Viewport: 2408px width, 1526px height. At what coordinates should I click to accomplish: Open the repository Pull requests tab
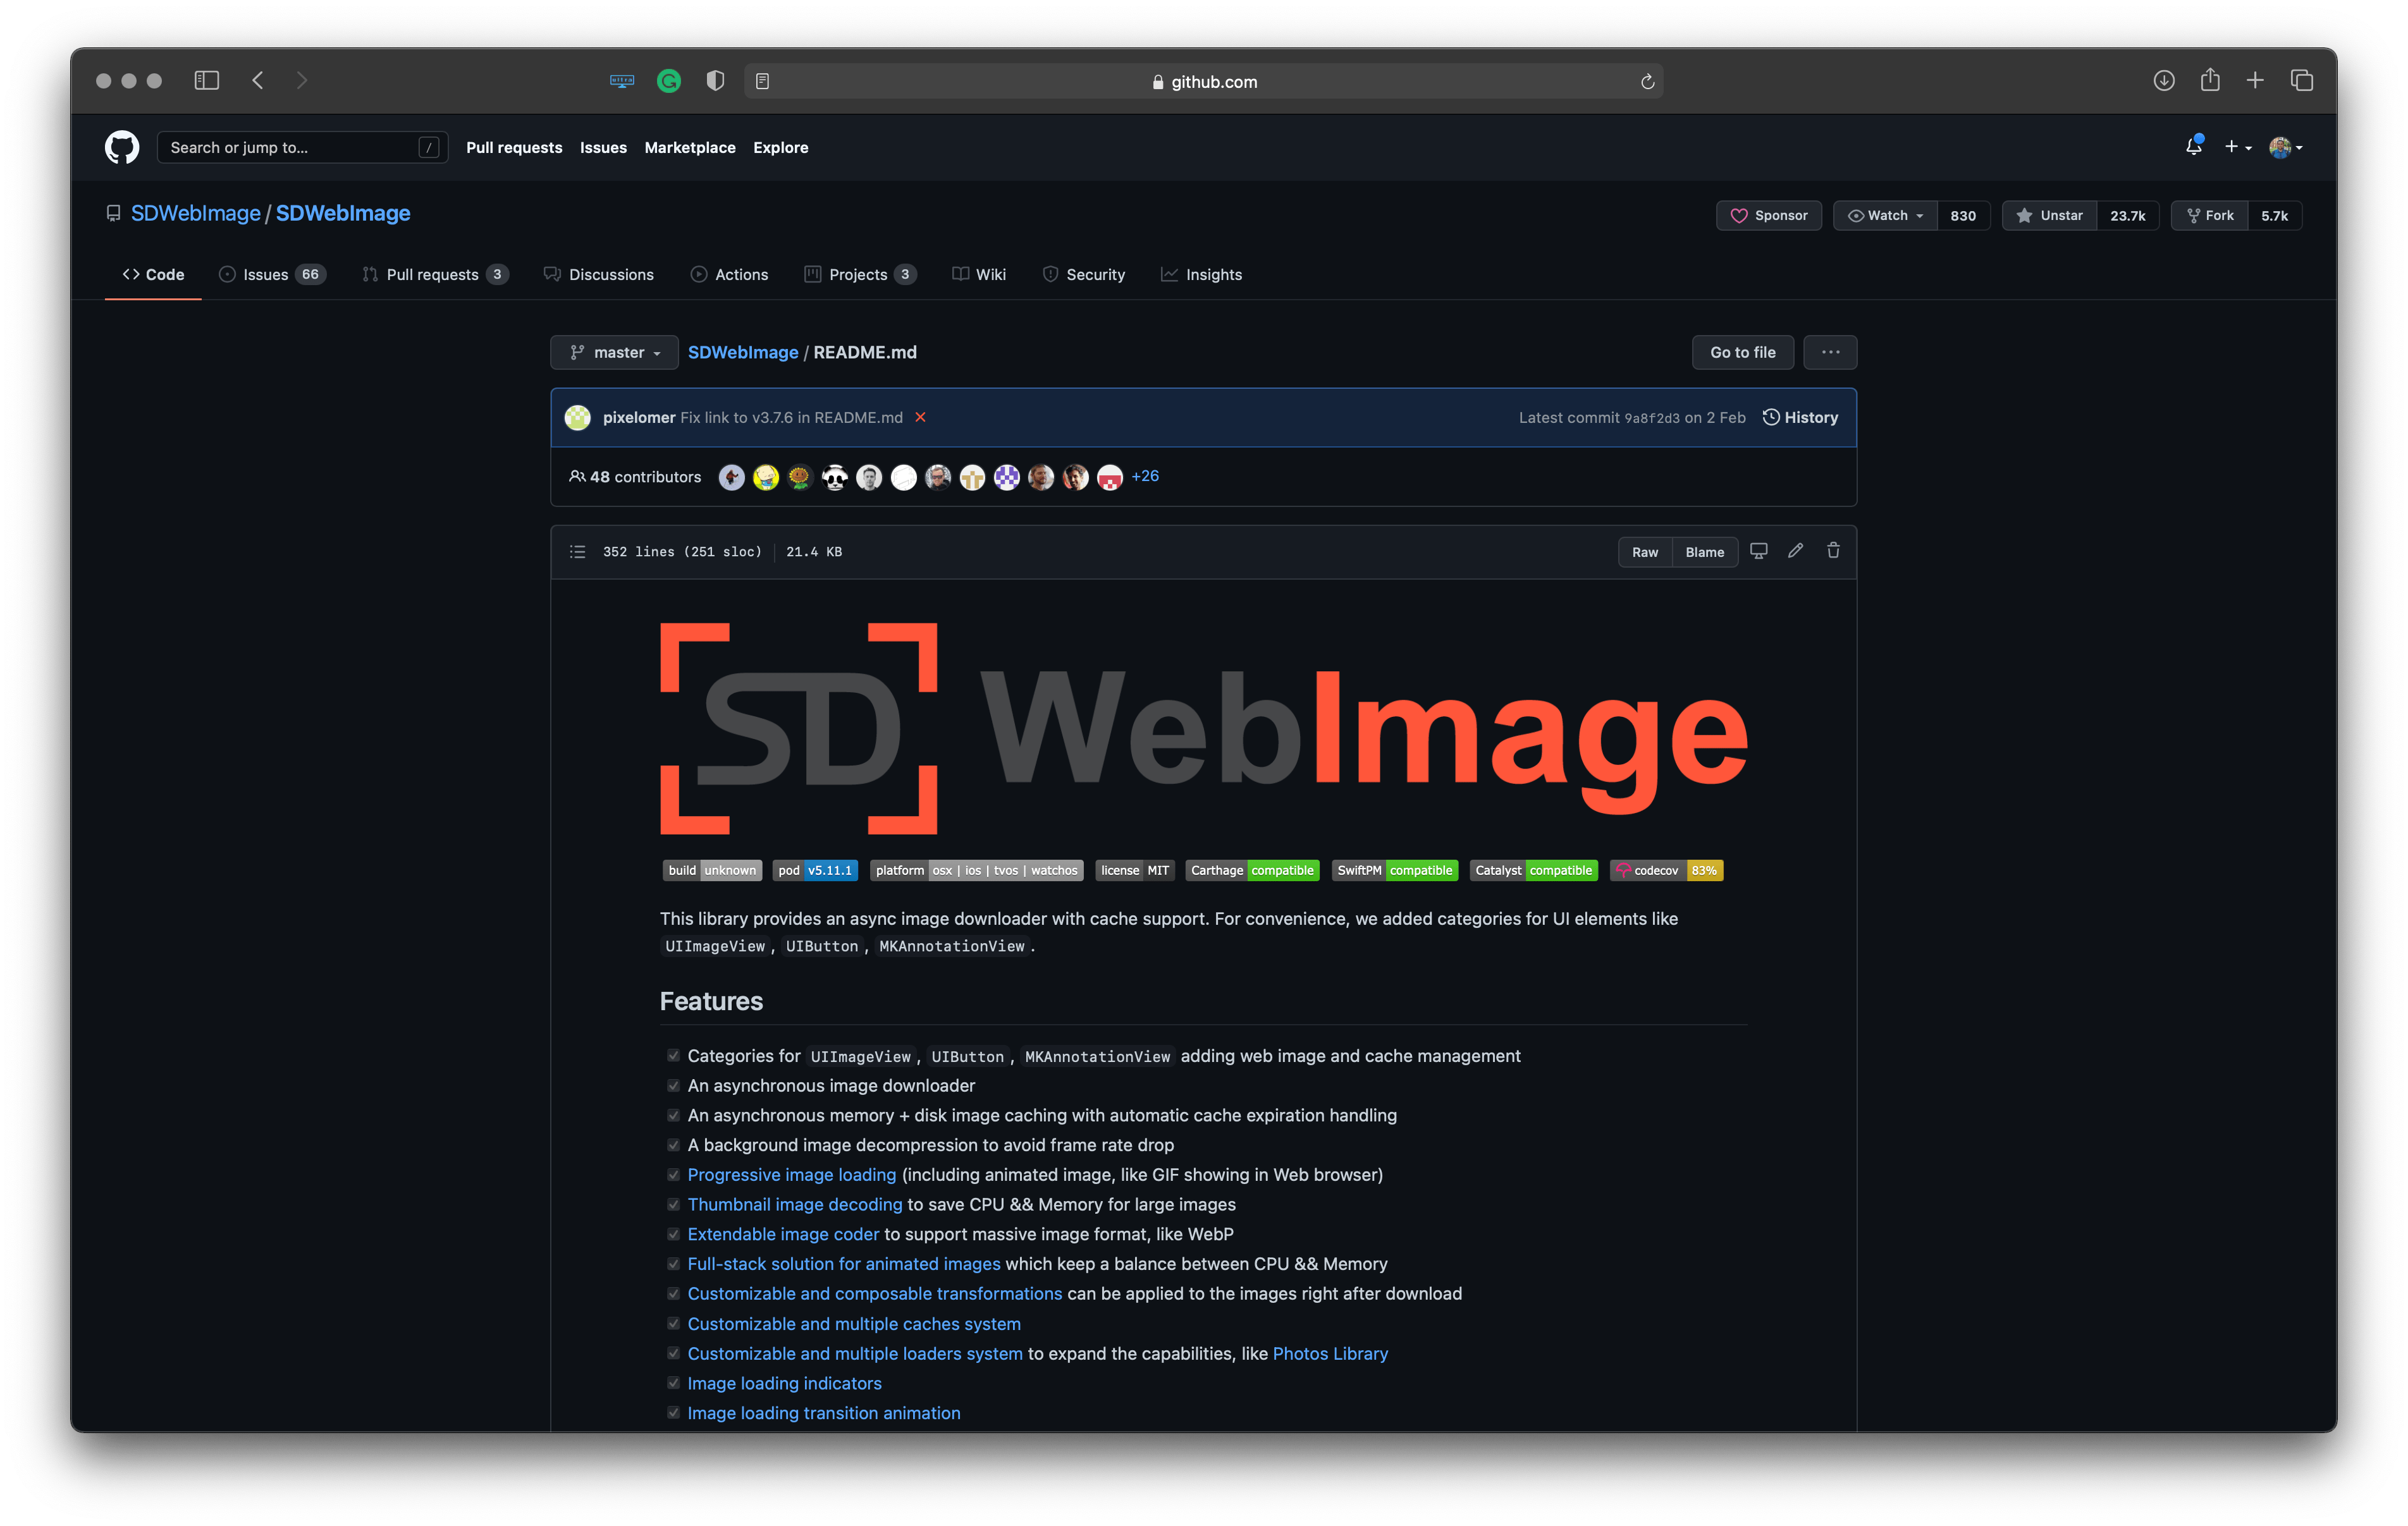(x=435, y=274)
